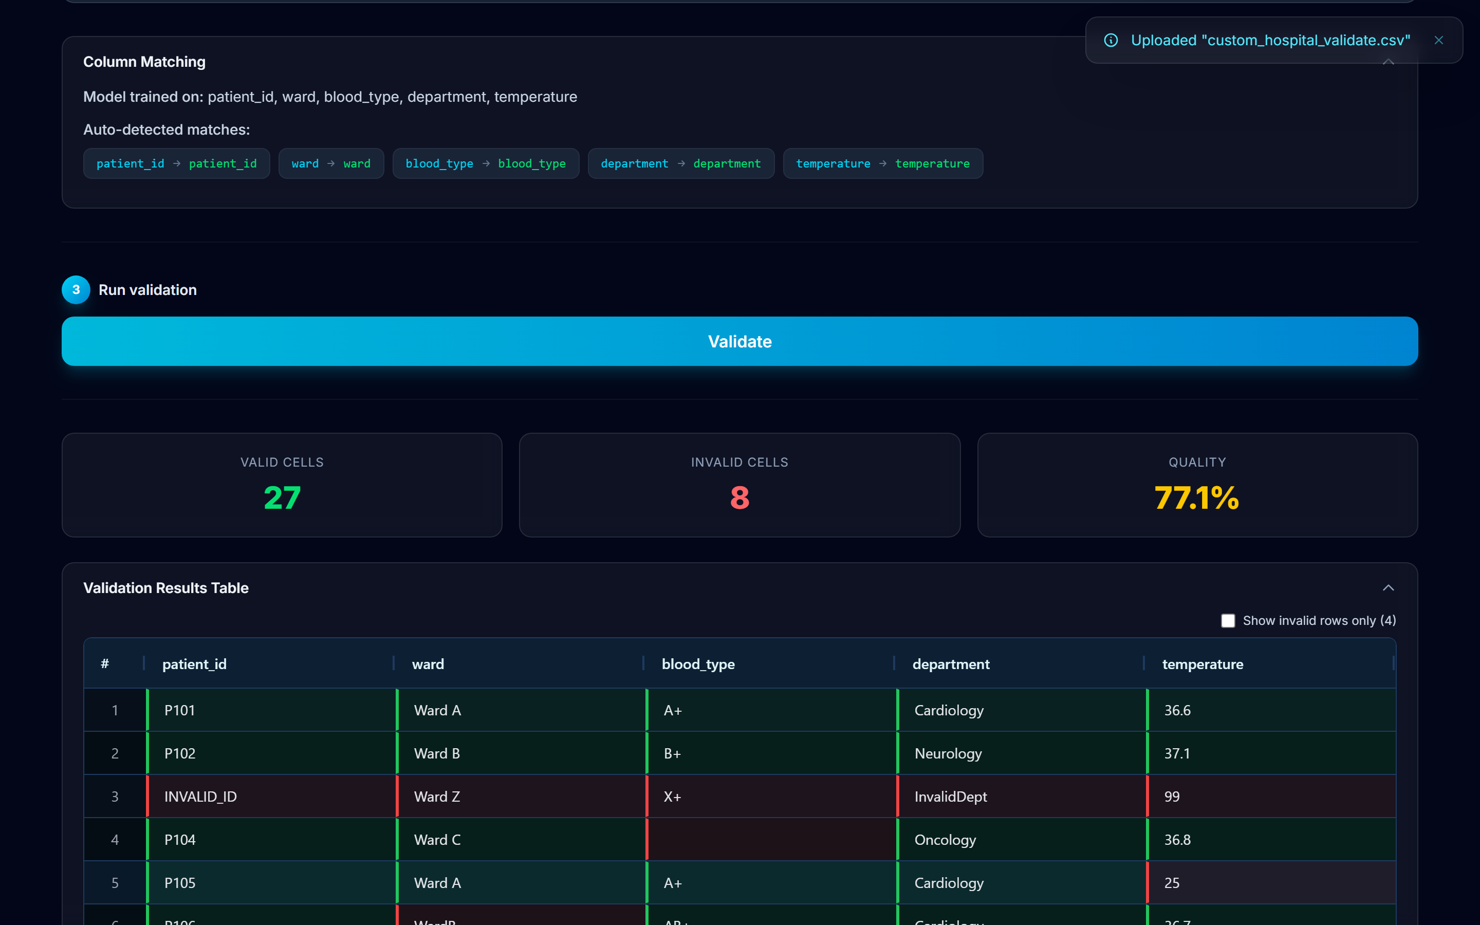Sort by the blood_type column header
1480x925 pixels.
tap(698, 664)
